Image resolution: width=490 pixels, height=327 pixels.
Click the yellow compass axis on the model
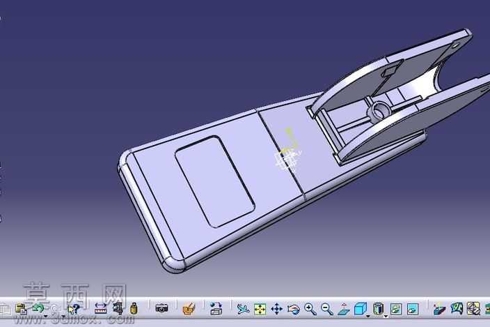[x=291, y=139]
